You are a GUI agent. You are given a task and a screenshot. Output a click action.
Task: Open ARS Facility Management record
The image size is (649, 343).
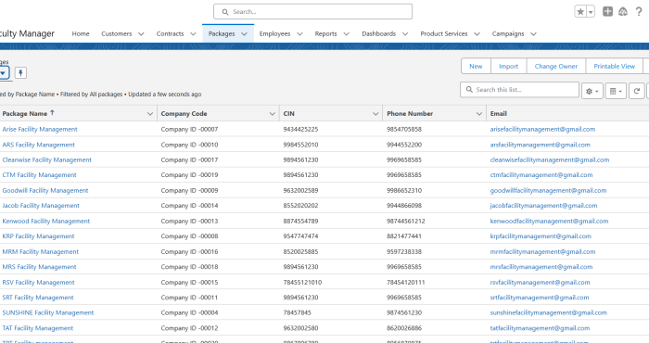pyautogui.click(x=39, y=145)
